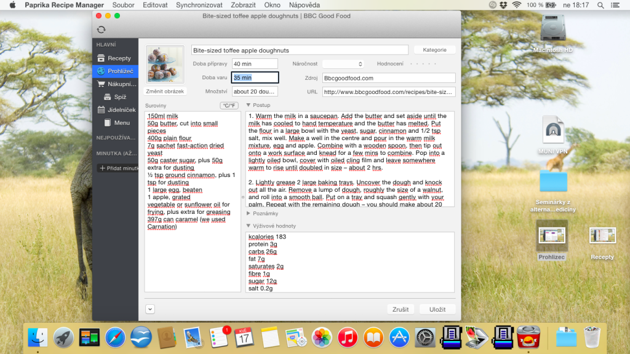Viewport: 630px width, 354px height.
Task: Click the Zrušit cancel button
Action: coord(400,310)
